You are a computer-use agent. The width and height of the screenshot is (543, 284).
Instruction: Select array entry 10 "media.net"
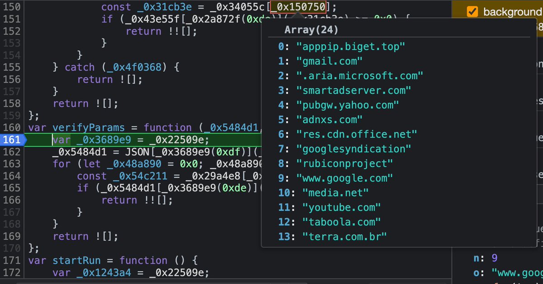(324, 193)
